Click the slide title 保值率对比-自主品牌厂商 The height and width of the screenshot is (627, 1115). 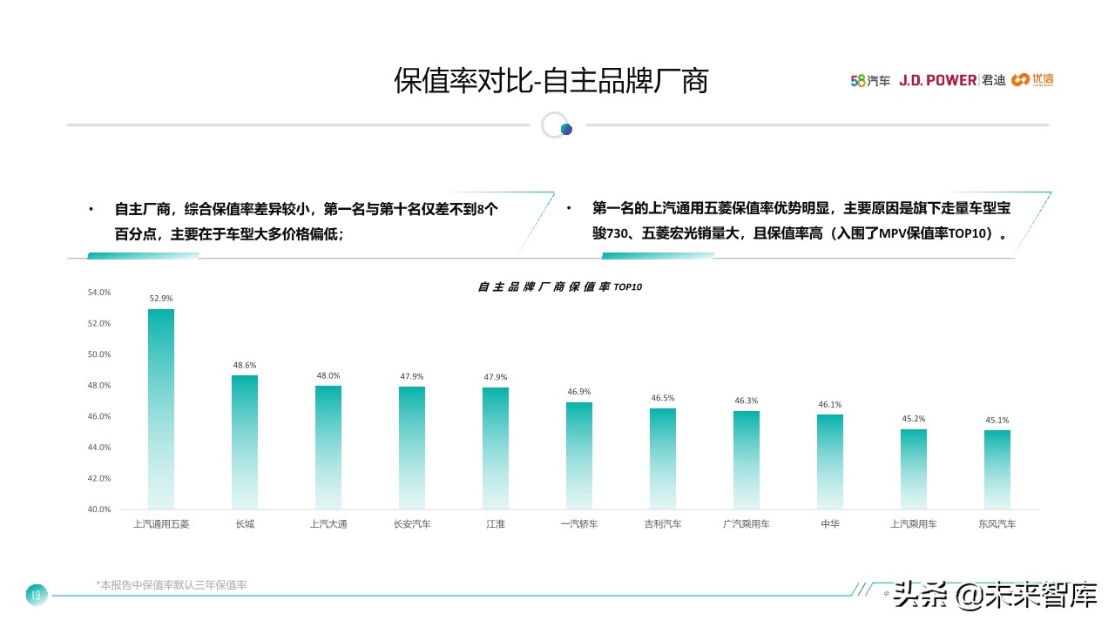[x=552, y=80]
